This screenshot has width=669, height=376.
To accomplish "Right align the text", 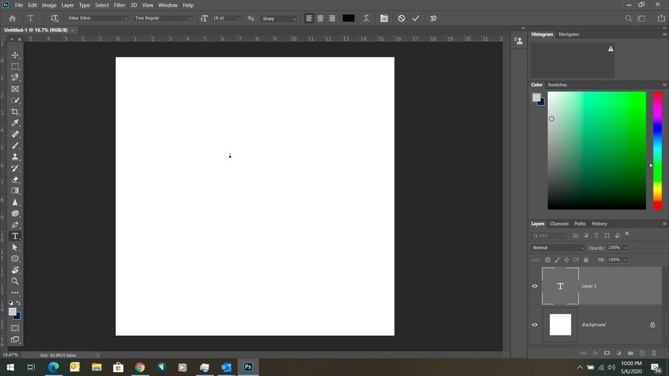I will [x=331, y=18].
